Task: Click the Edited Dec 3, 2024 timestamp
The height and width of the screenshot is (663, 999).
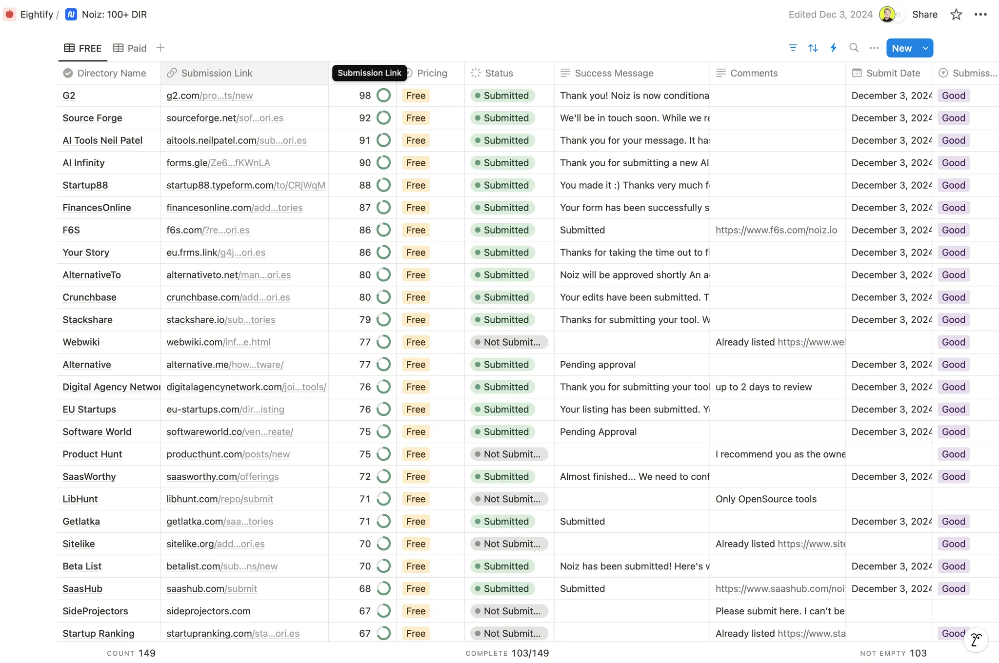Action: pos(830,15)
